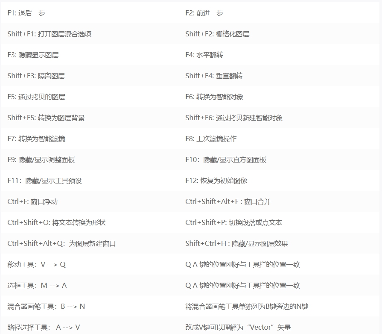This screenshot has height=334, width=382.
Task: Click 'Ctrl+Shift+P: 切换段落或点文本' text
Action: pyautogui.click(x=233, y=223)
